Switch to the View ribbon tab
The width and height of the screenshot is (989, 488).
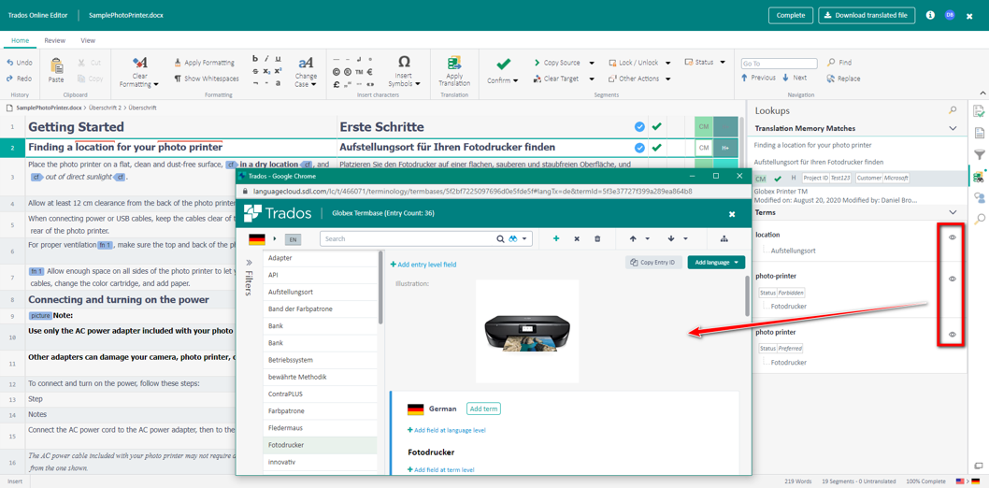[88, 40]
